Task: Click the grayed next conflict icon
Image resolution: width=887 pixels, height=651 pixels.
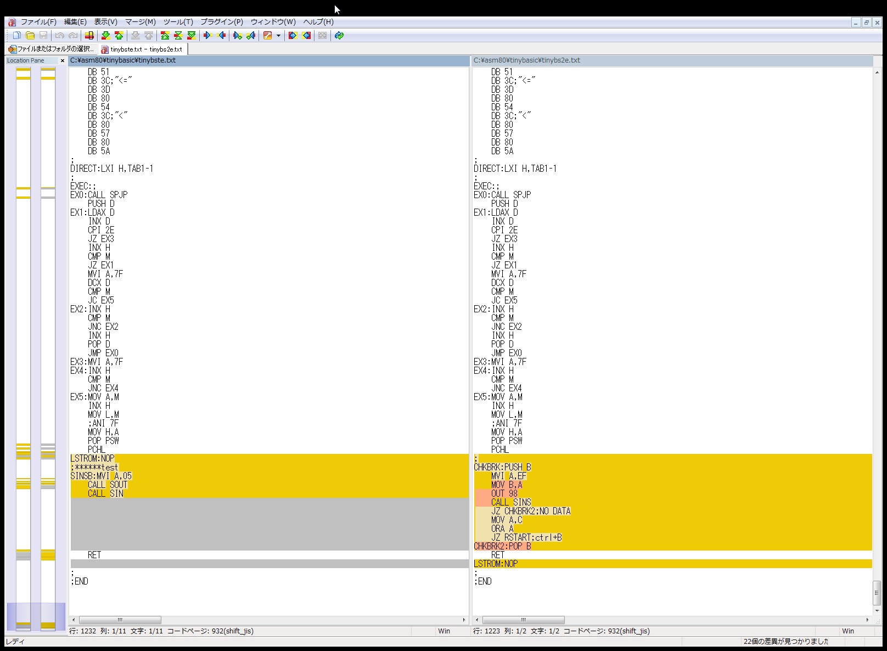Action: click(x=136, y=36)
